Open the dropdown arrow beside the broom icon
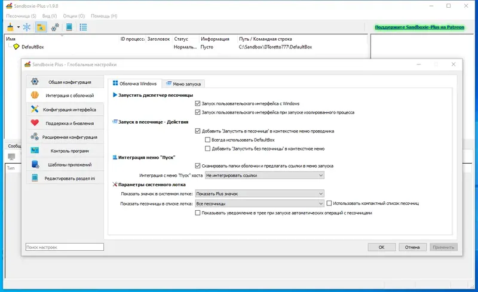Viewport: 478px width, 292px height. 19,27
